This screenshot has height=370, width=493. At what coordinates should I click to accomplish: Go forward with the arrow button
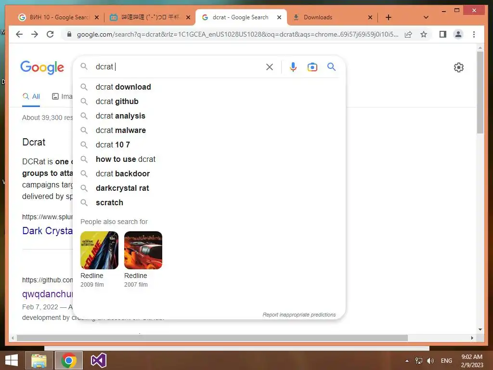tap(35, 34)
